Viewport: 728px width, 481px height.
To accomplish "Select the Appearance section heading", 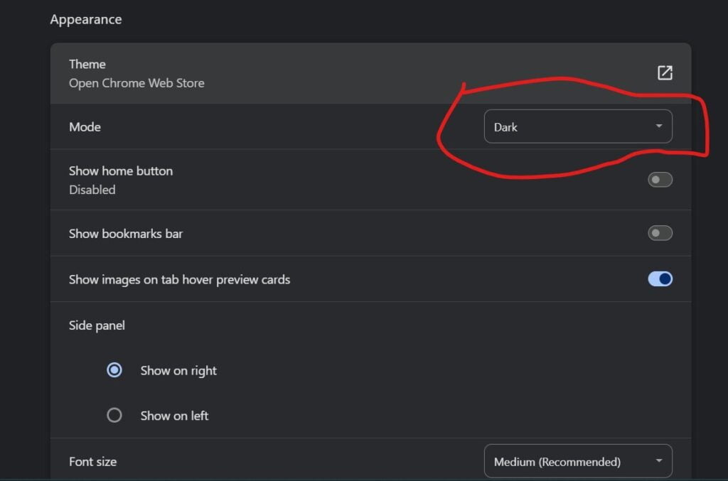I will click(x=85, y=19).
